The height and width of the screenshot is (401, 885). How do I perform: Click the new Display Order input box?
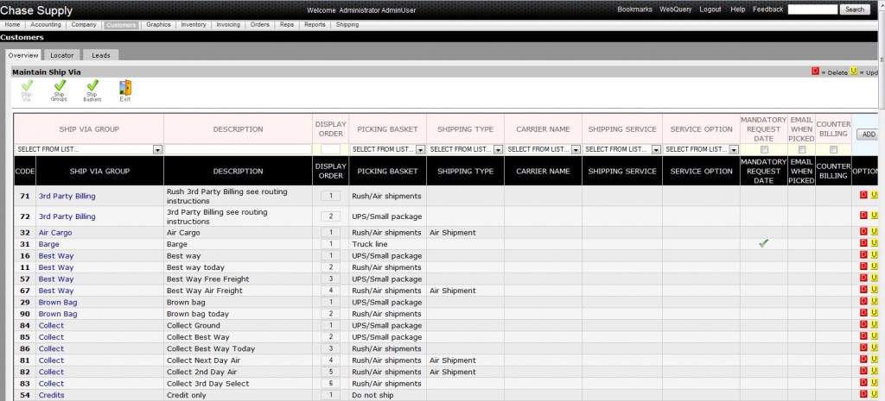coord(331,150)
